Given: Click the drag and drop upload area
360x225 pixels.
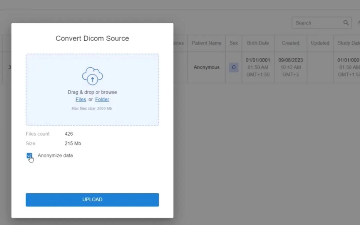Looking at the screenshot, I should click(x=92, y=90).
